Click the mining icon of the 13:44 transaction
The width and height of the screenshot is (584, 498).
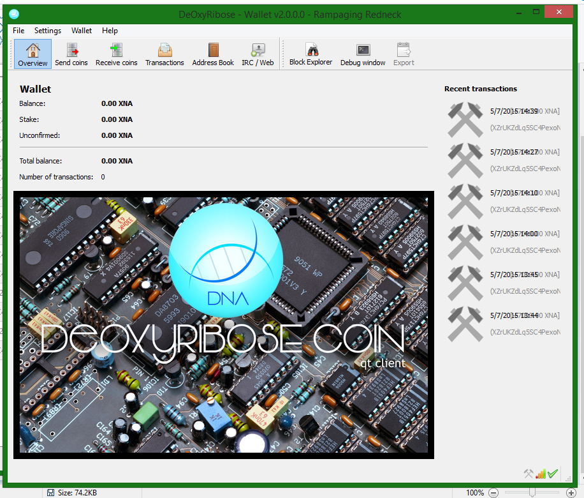465,324
